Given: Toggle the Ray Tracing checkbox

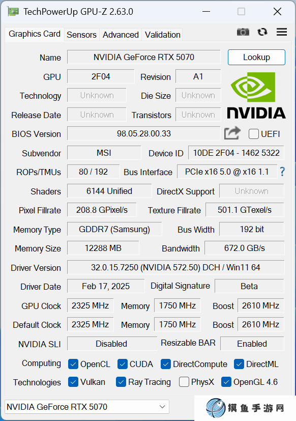Looking at the screenshot, I should click(121, 382).
